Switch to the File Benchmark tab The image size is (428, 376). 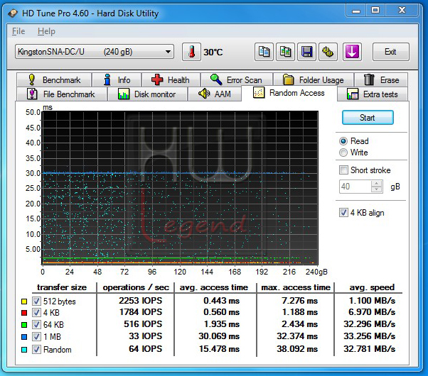pyautogui.click(x=62, y=94)
